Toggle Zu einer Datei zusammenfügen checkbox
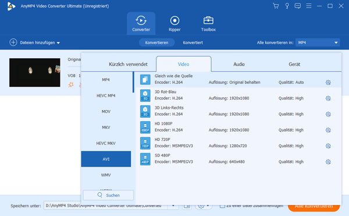Image resolution: width=349 pixels, height=216 pixels. (x=222, y=206)
